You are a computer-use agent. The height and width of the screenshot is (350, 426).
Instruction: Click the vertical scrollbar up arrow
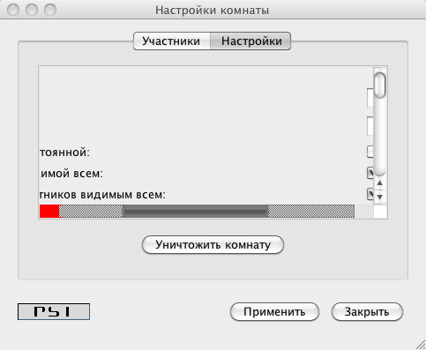(379, 182)
